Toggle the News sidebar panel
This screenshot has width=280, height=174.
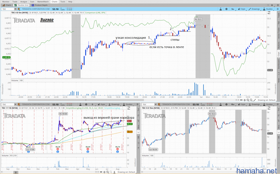[278, 80]
